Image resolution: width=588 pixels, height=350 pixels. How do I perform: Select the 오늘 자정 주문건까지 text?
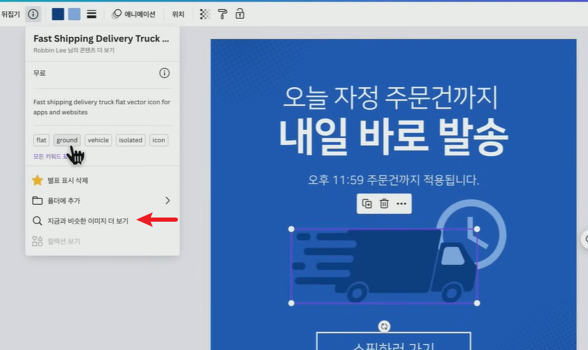[x=390, y=98]
